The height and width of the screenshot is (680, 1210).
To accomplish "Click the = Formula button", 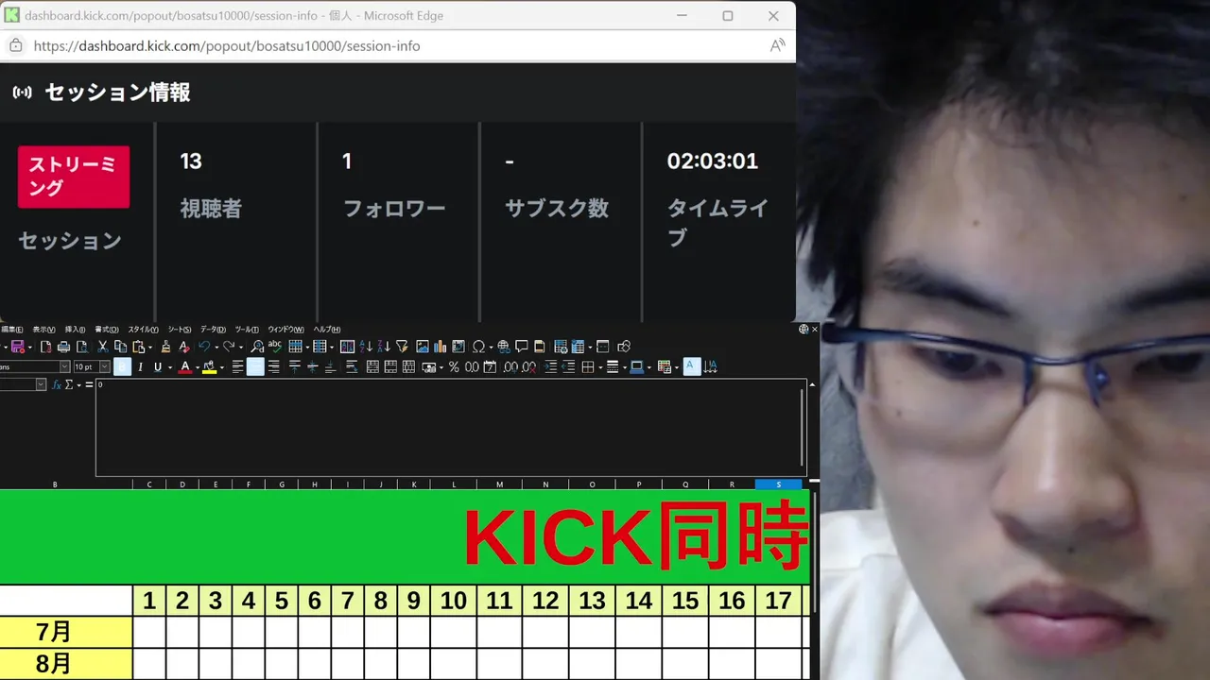I will 89,385.
